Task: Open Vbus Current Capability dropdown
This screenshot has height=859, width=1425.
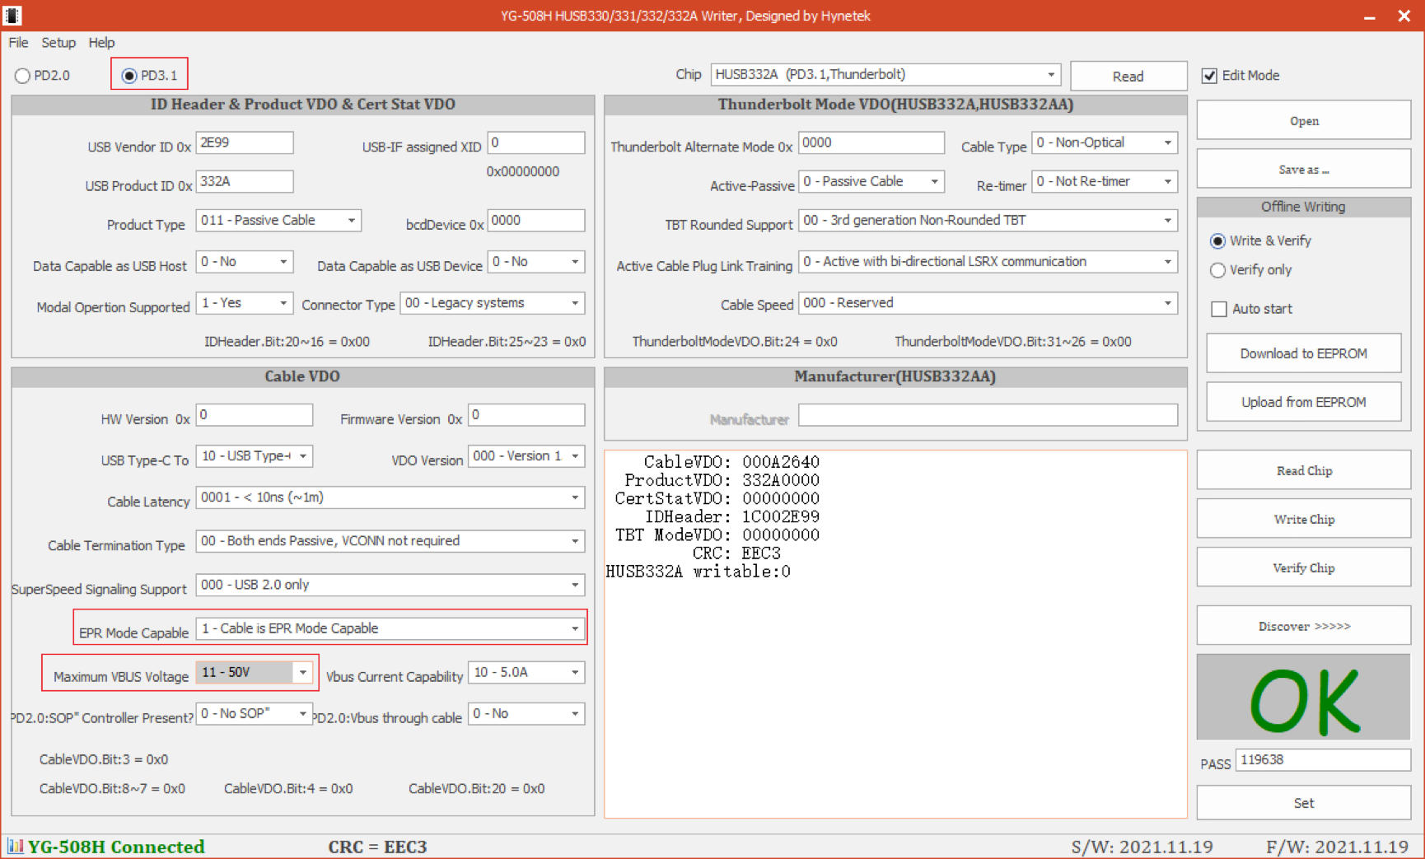Action: coord(575,673)
